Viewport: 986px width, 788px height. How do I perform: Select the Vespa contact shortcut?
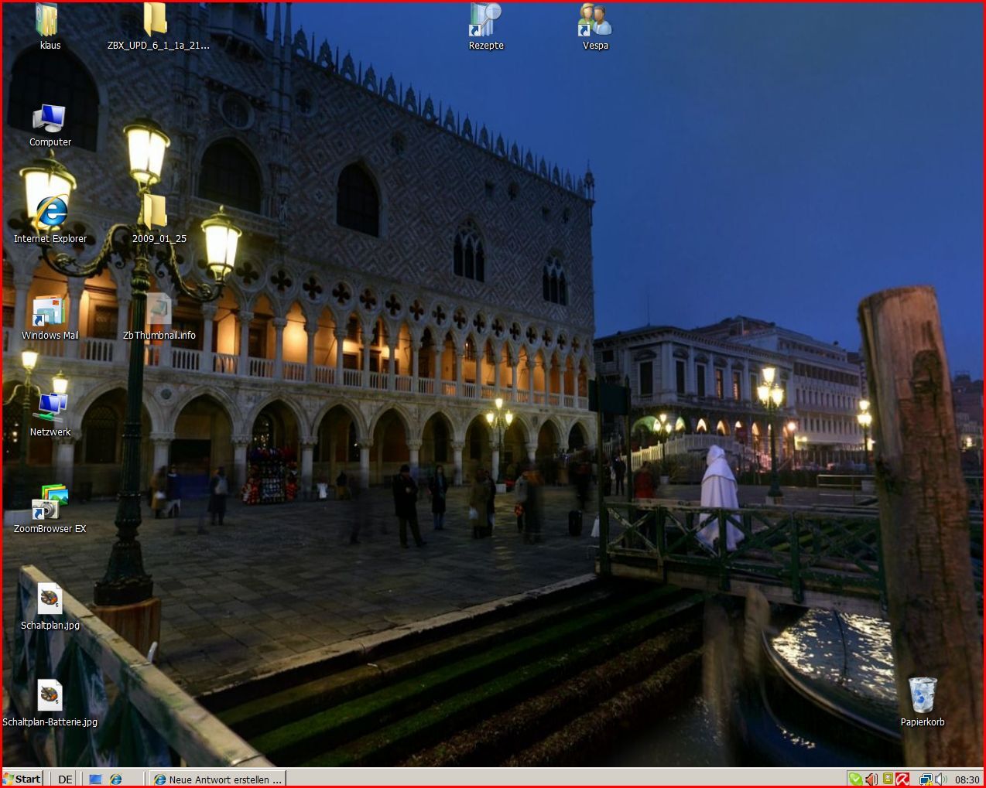(595, 21)
